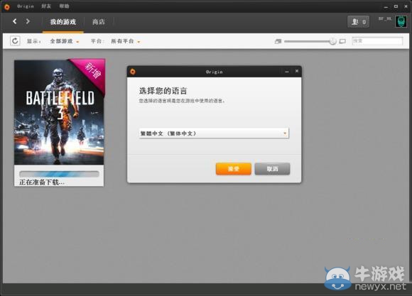This screenshot has height=296, width=412.
Task: Click the Origin logo in main title bar
Action: (7, 6)
